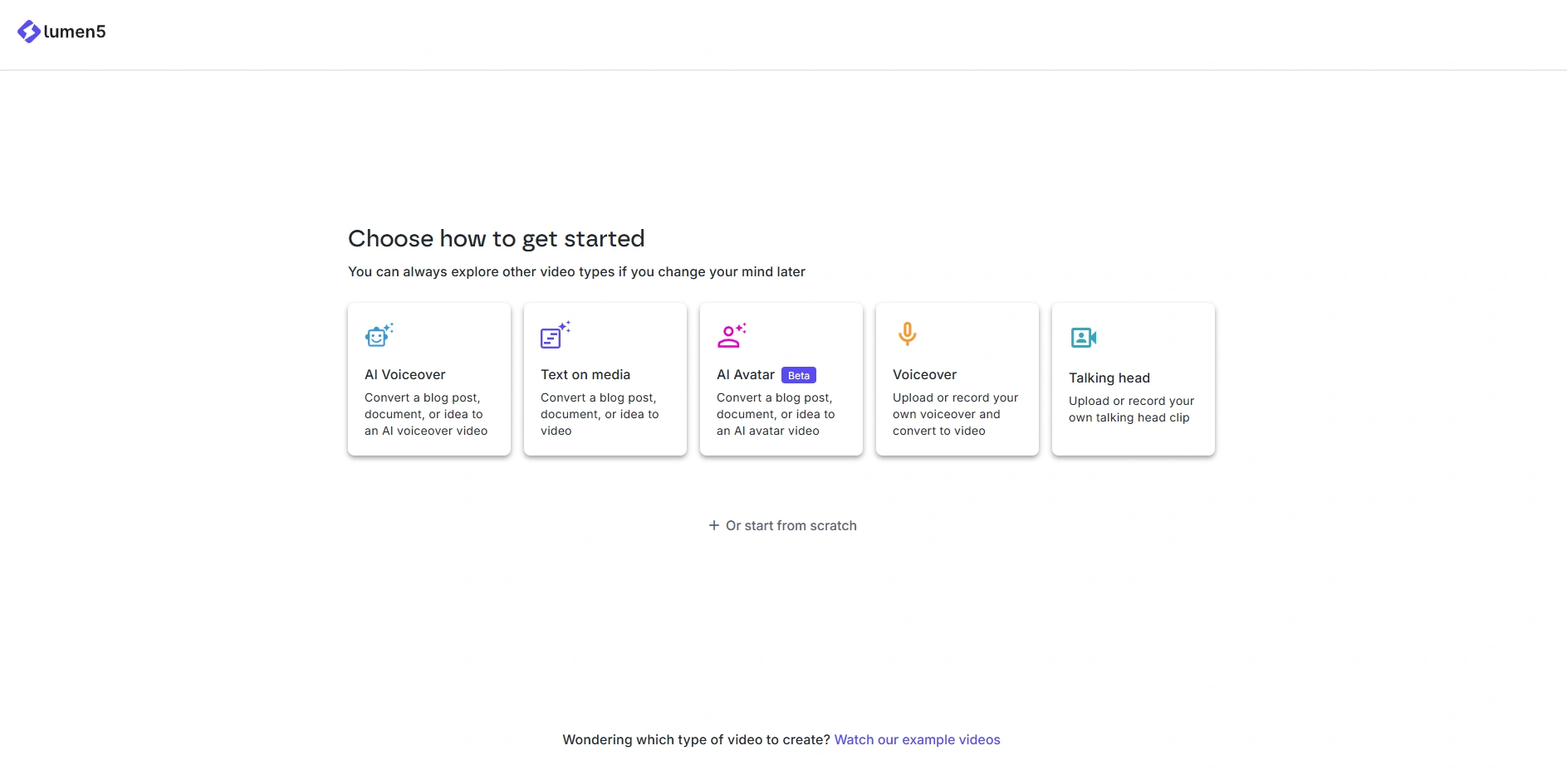Image resolution: width=1567 pixels, height=770 pixels.
Task: Click the Talking head video camera icon
Action: click(x=1084, y=338)
